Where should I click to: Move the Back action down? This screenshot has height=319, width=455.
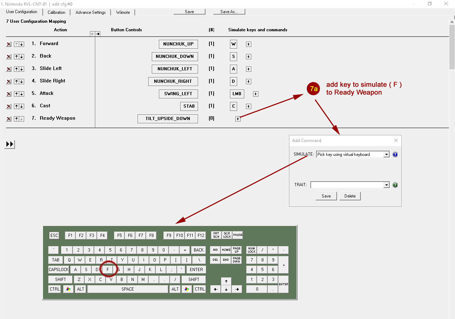coord(22,57)
